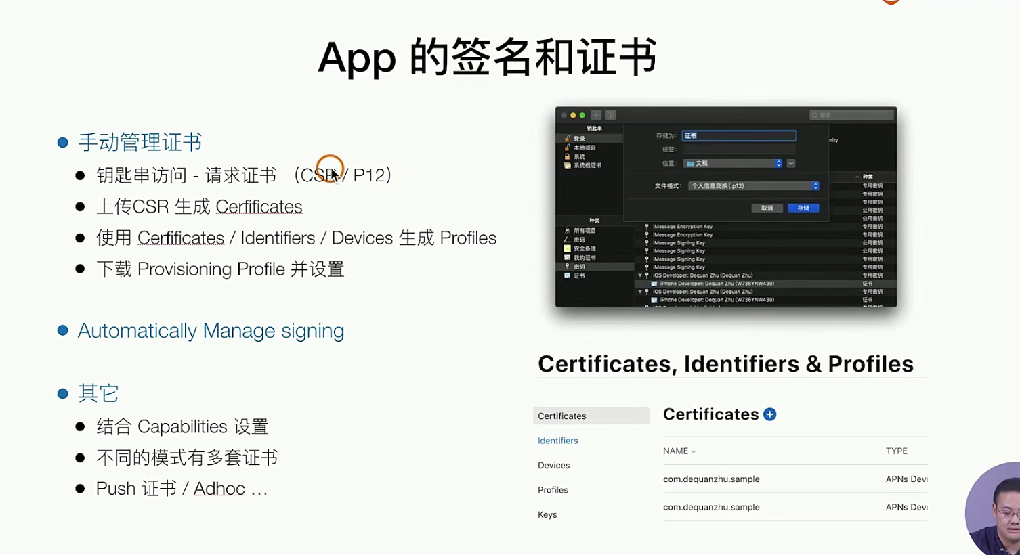The height and width of the screenshot is (555, 1020).
Task: Click the yellow 安全备注 note icon
Action: click(568, 248)
